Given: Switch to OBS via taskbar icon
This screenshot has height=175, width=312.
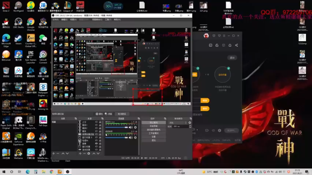Looking at the screenshot, I should tap(67, 172).
